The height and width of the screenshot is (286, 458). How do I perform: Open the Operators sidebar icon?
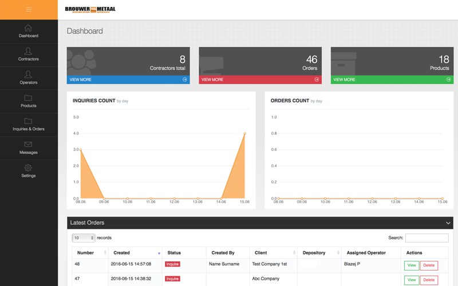click(x=29, y=75)
